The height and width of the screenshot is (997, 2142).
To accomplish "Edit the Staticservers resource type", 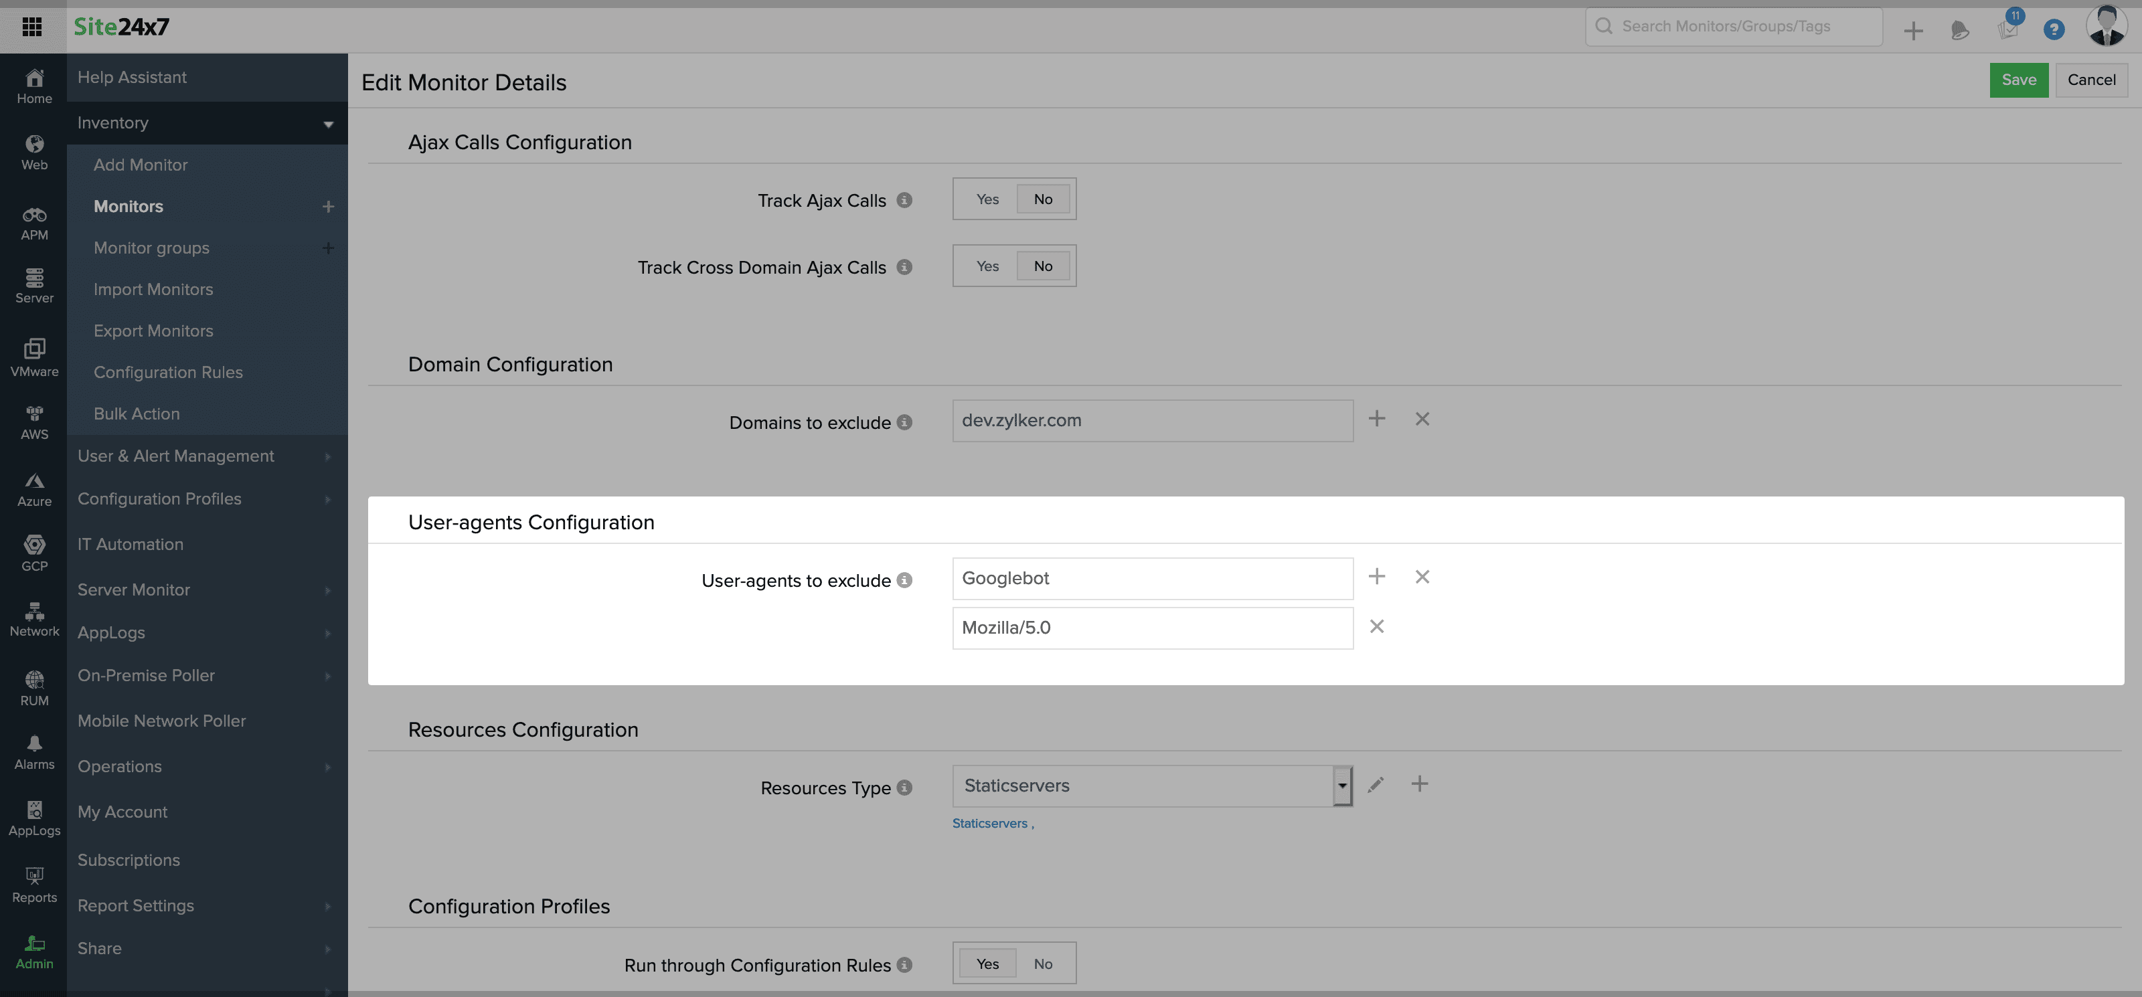I will 1376,784.
